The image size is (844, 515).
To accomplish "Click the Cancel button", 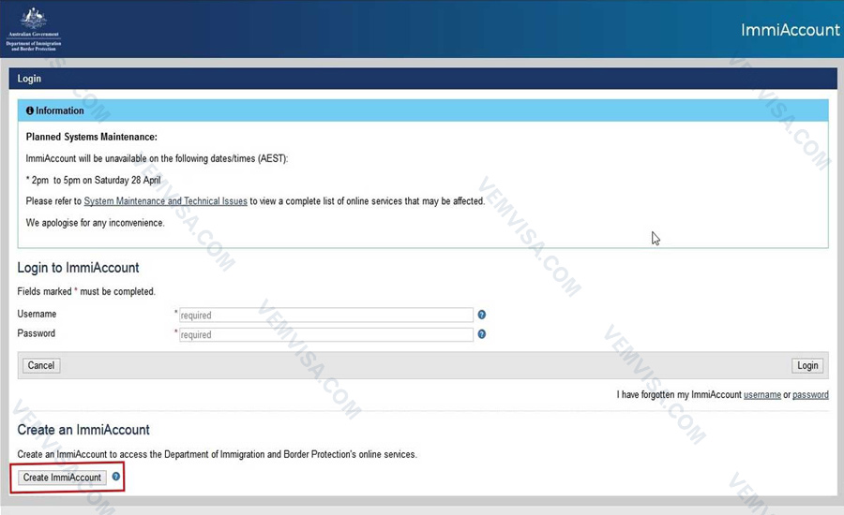I will [x=41, y=365].
